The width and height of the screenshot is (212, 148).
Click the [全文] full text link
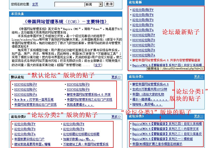(x=98, y=65)
